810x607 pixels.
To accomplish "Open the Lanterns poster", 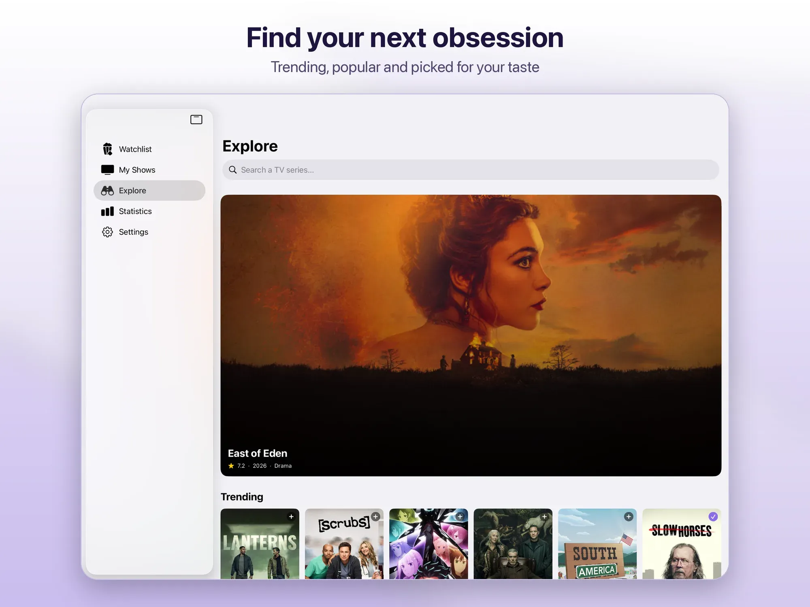I will (x=260, y=544).
